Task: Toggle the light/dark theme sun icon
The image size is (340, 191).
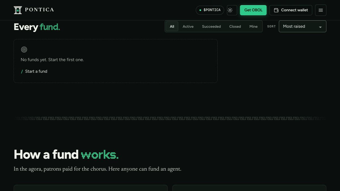Action: click(x=230, y=10)
